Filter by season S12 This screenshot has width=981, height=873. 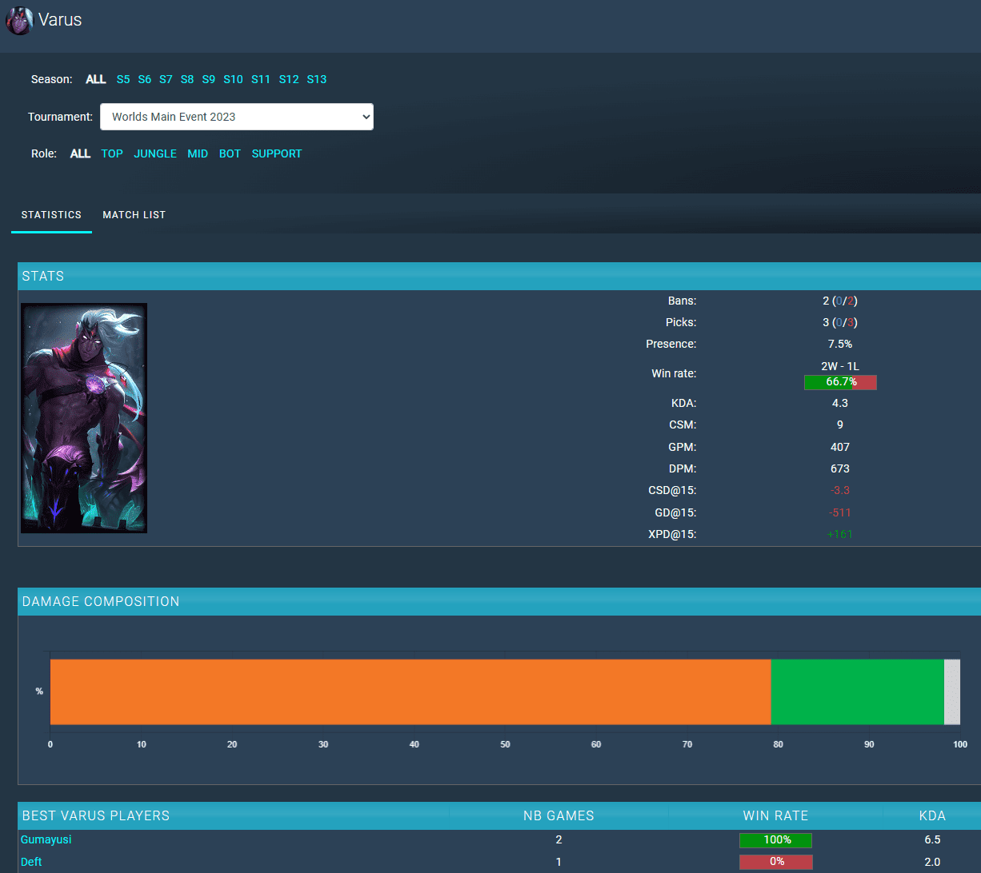pyautogui.click(x=289, y=79)
